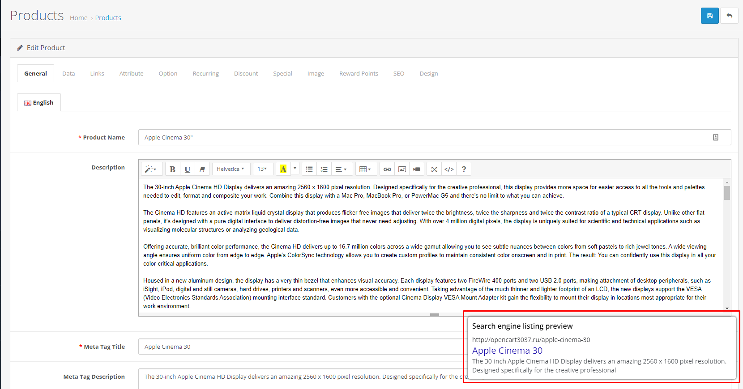Toggle underline formatting in editor
This screenshot has width=743, height=389.
point(187,169)
